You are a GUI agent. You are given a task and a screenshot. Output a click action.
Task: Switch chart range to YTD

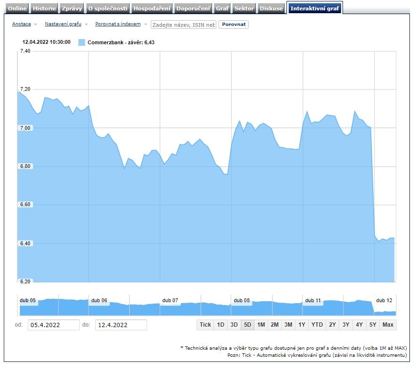pos(317,325)
